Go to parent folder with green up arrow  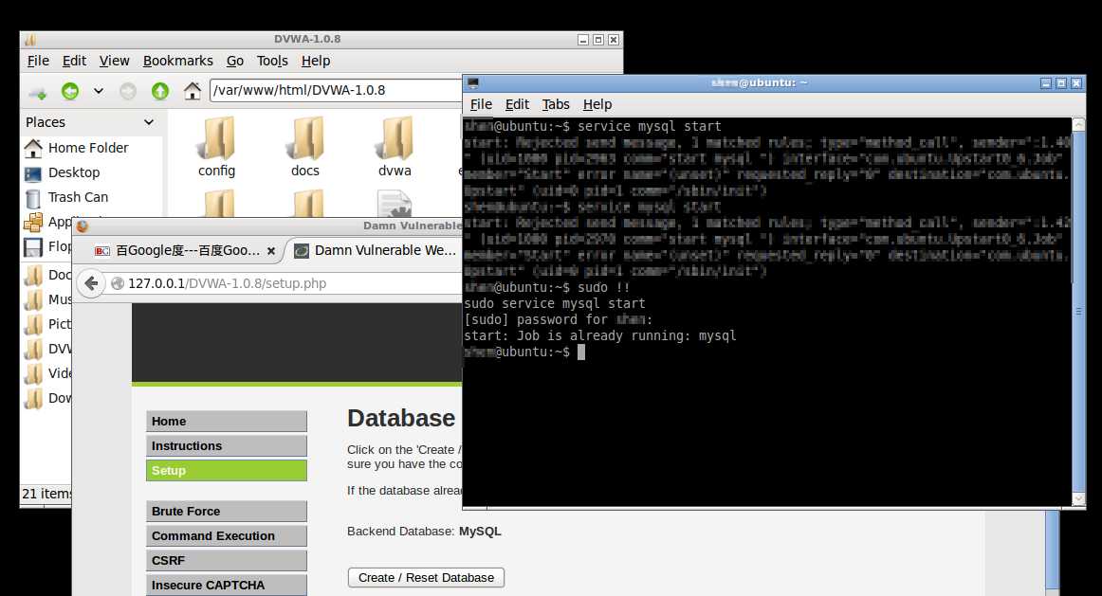coord(160,91)
